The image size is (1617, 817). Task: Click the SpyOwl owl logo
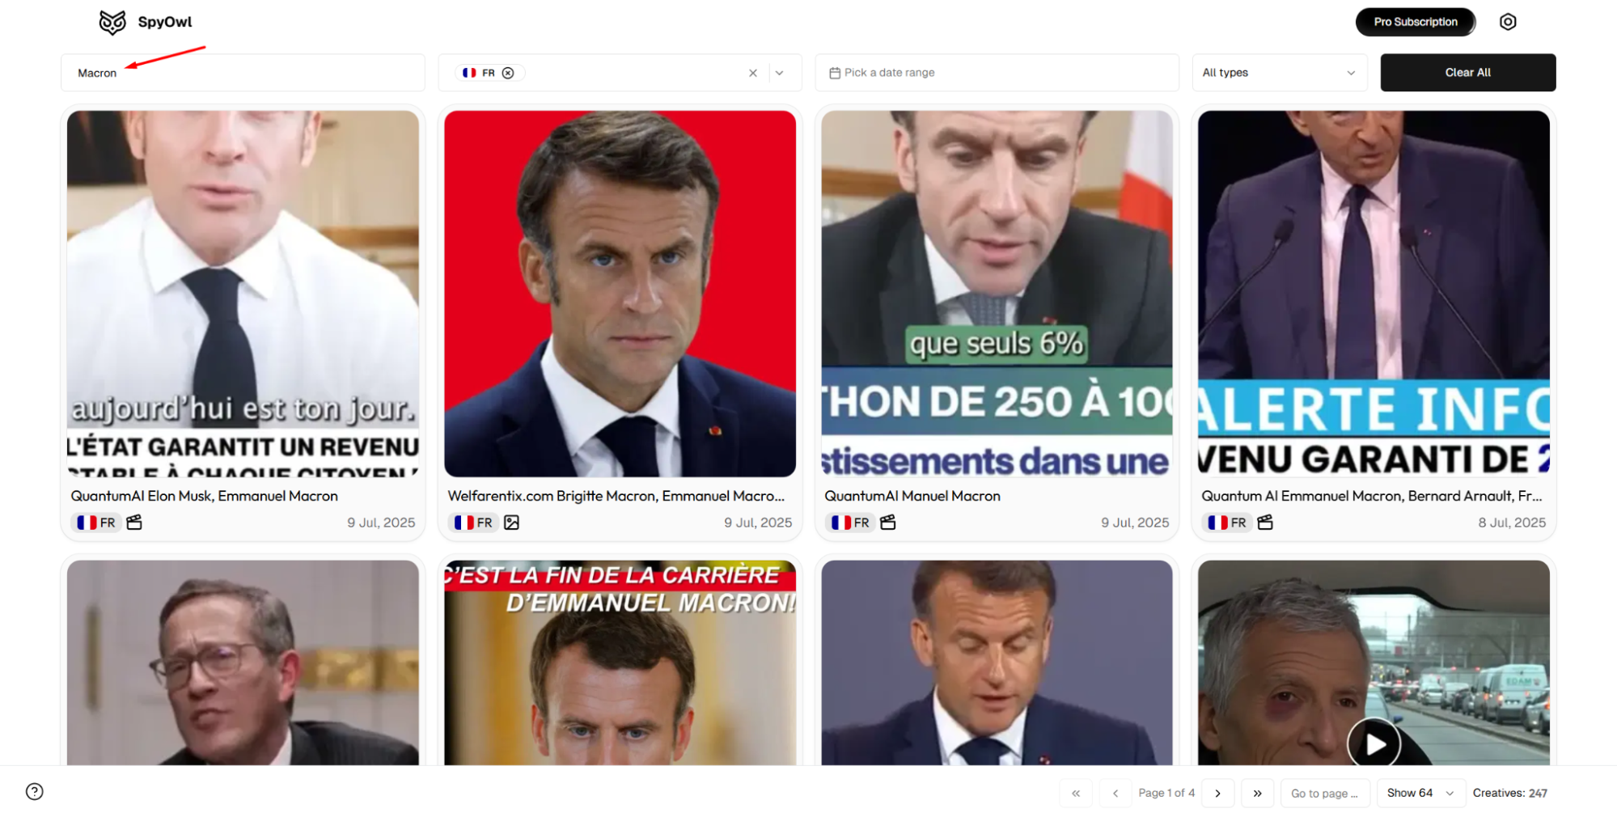(112, 22)
